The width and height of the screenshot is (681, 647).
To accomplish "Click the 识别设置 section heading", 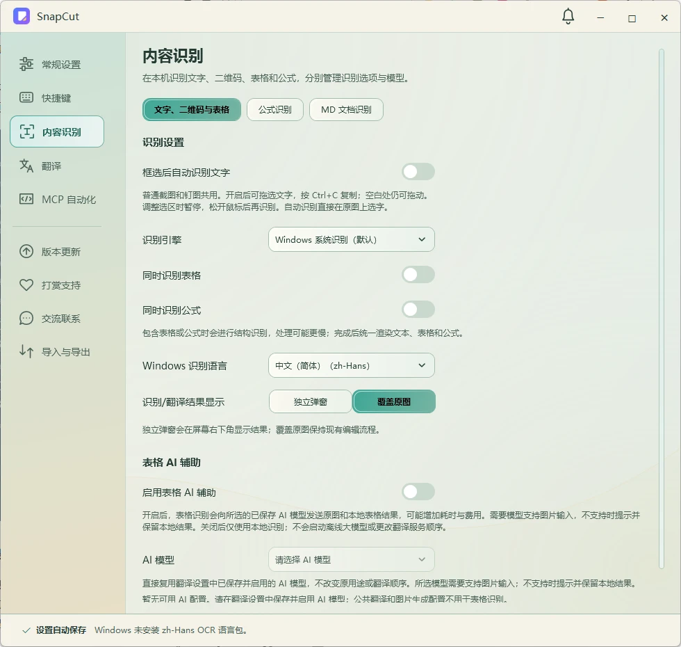I will 163,142.
